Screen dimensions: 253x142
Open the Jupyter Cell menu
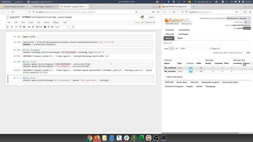point(38,22)
